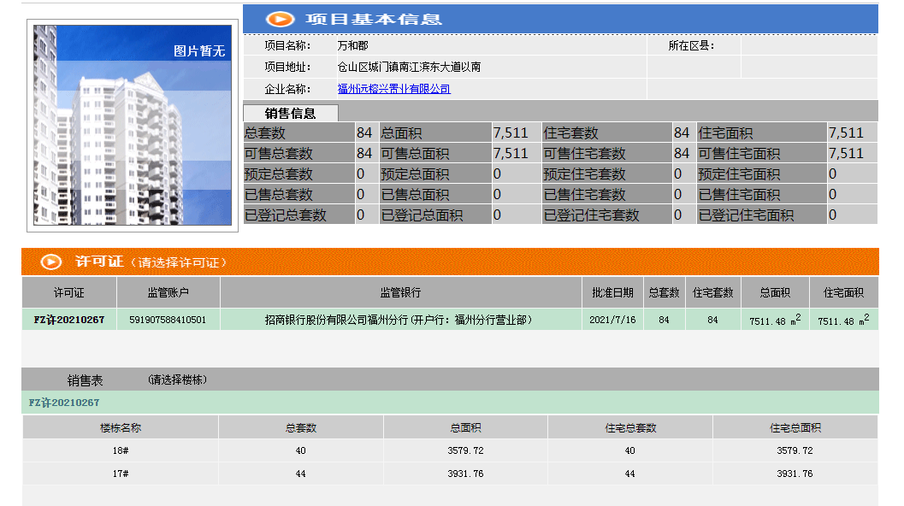The width and height of the screenshot is (904, 506).
Task: Click the 预定总面积 label
Action: (415, 174)
